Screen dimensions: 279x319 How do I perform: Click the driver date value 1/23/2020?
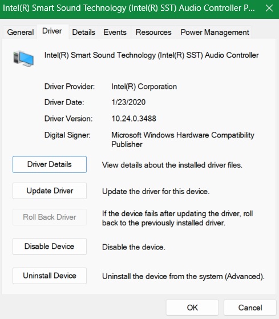[128, 102]
